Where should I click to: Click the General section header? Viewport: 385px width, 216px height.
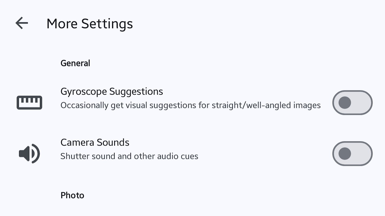click(x=75, y=63)
